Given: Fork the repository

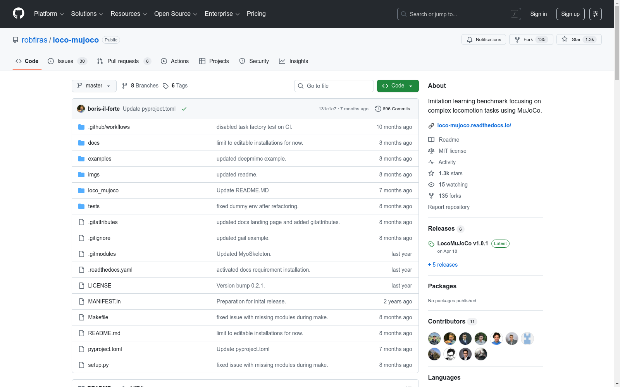Looking at the screenshot, I should pos(531,39).
